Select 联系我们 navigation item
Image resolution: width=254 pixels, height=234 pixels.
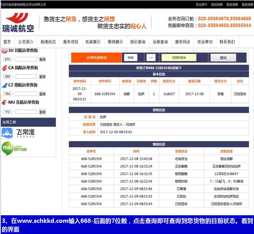click(x=227, y=42)
